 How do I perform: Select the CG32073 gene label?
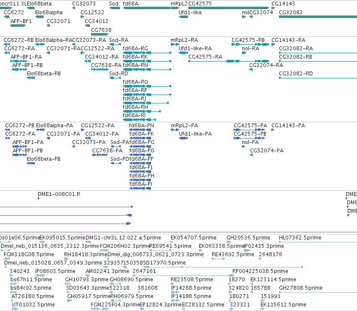point(84,4)
